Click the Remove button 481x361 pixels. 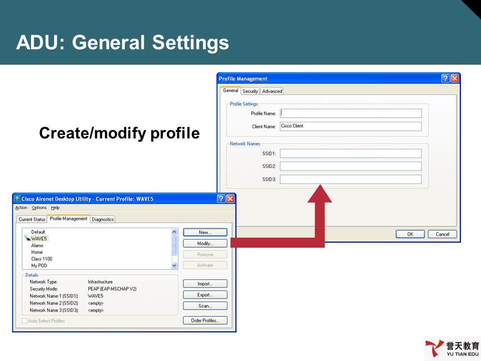pos(205,255)
